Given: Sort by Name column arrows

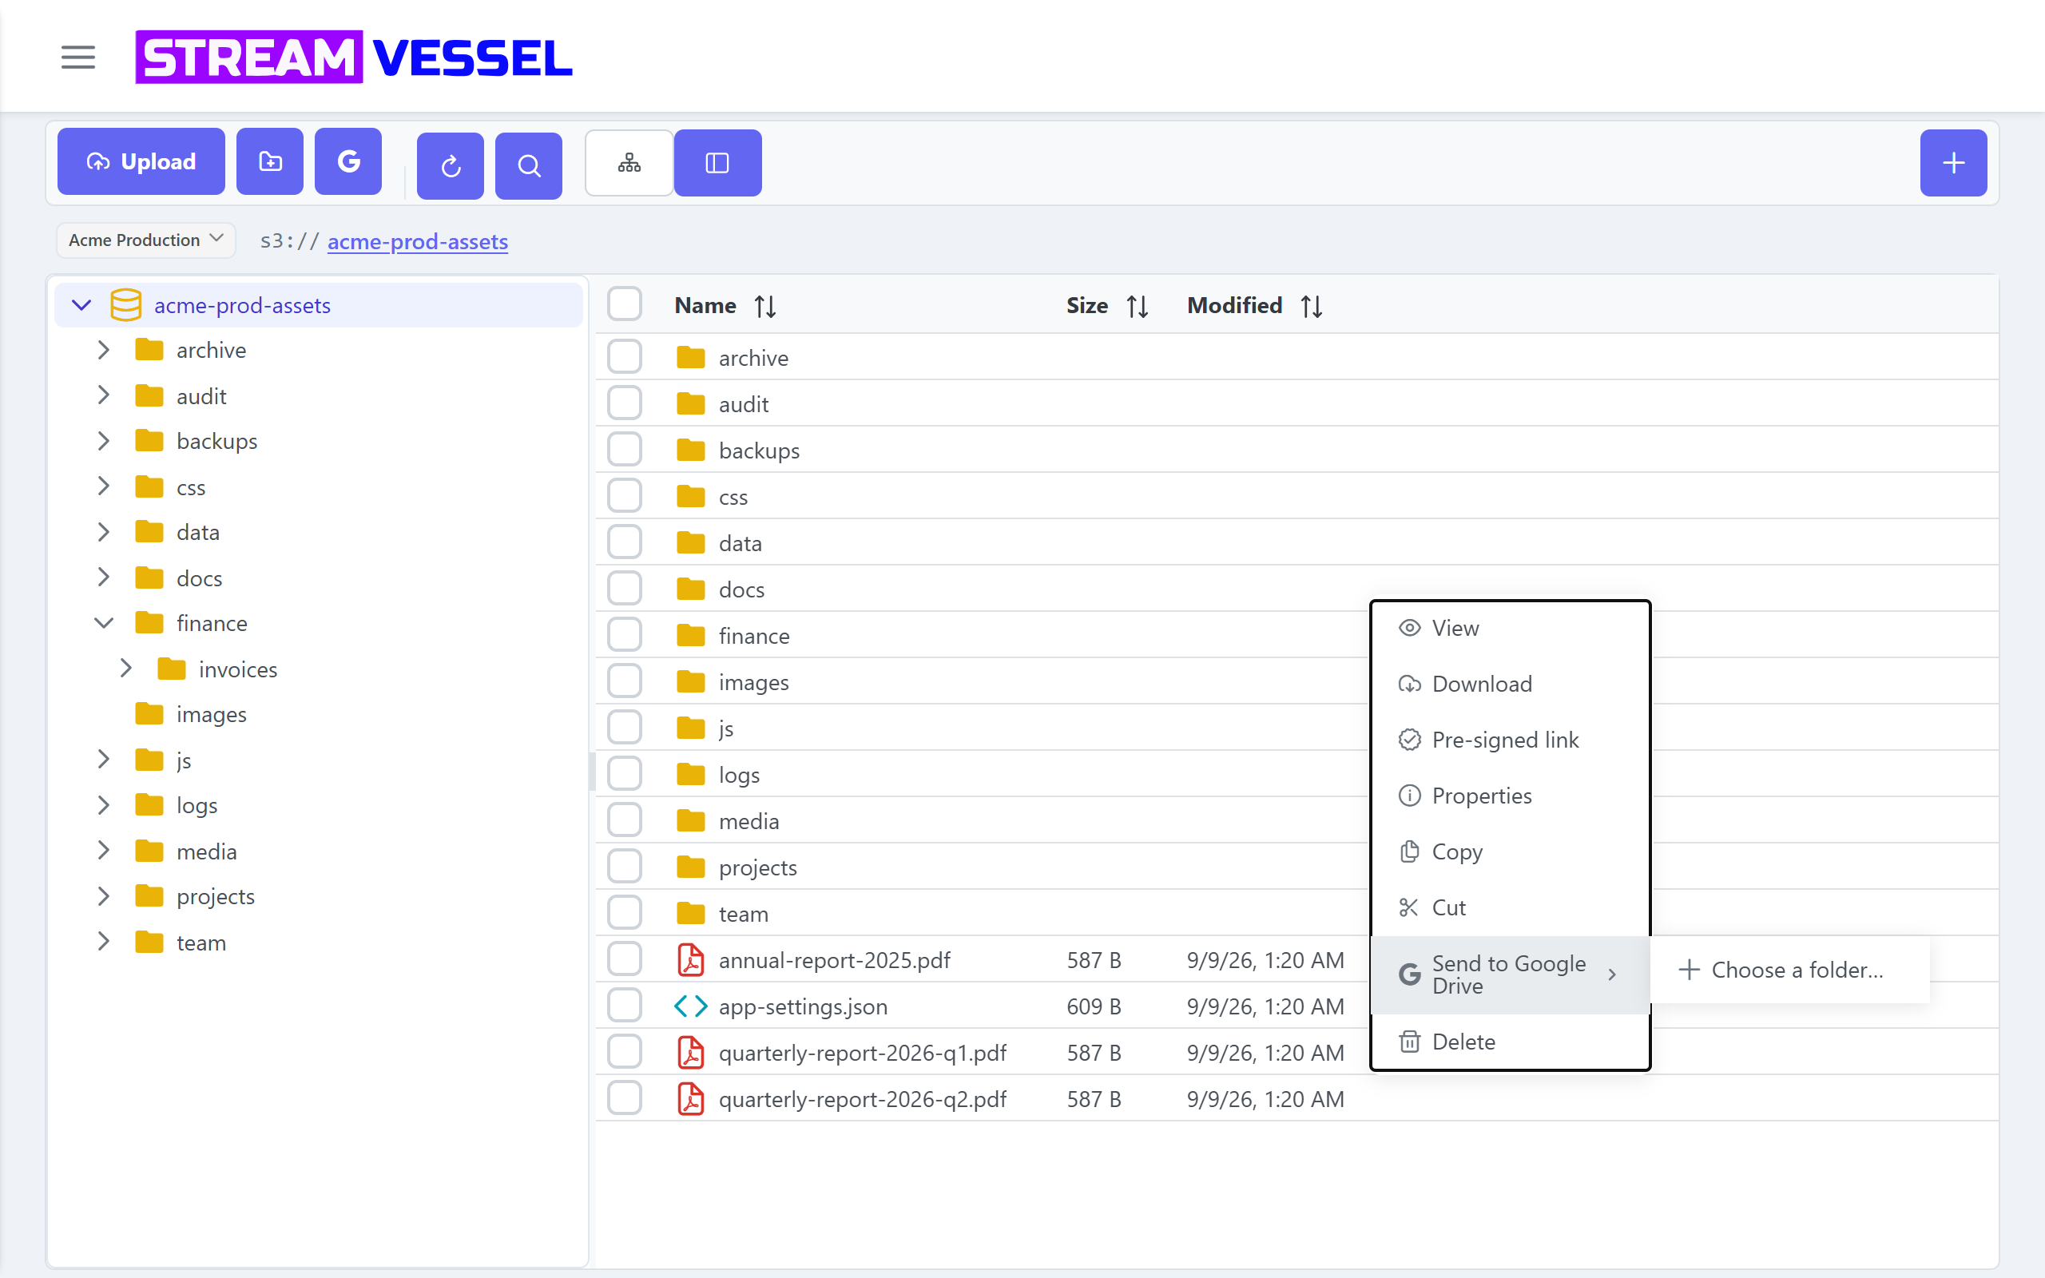Looking at the screenshot, I should pyautogui.click(x=765, y=306).
